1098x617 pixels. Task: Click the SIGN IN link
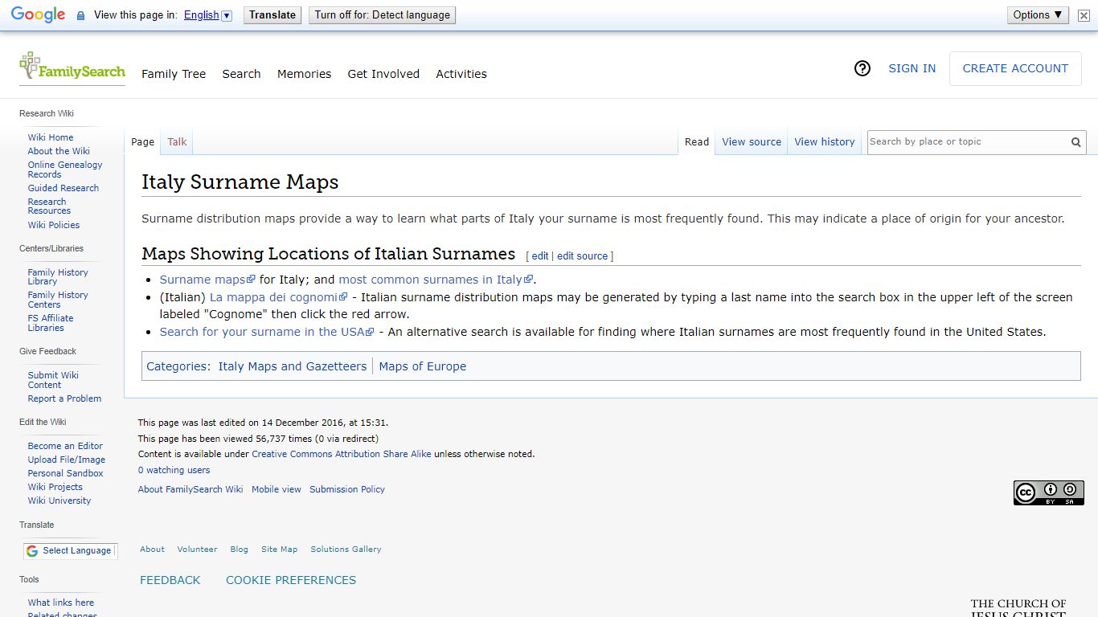[x=912, y=68]
